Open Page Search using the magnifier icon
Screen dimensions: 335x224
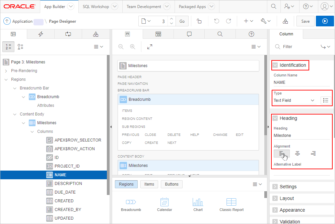220,34
